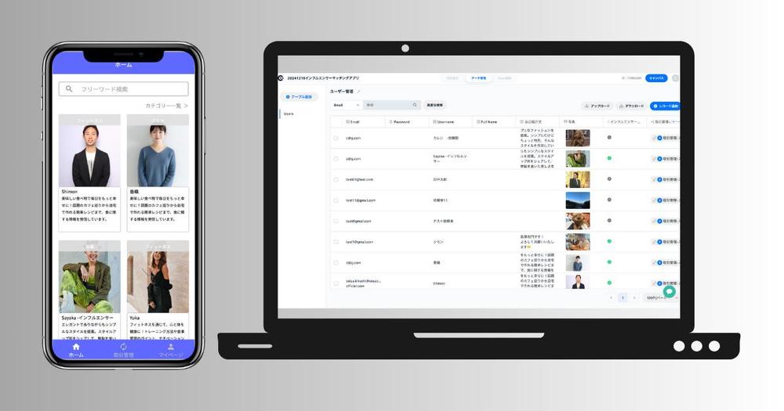Select the checkbox for the Shimon row

pos(336,283)
